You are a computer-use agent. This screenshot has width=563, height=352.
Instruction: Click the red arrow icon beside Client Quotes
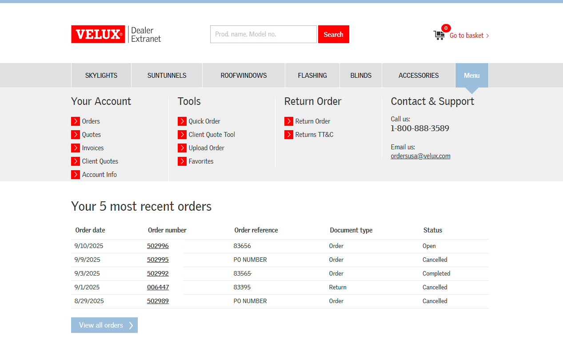(76, 161)
